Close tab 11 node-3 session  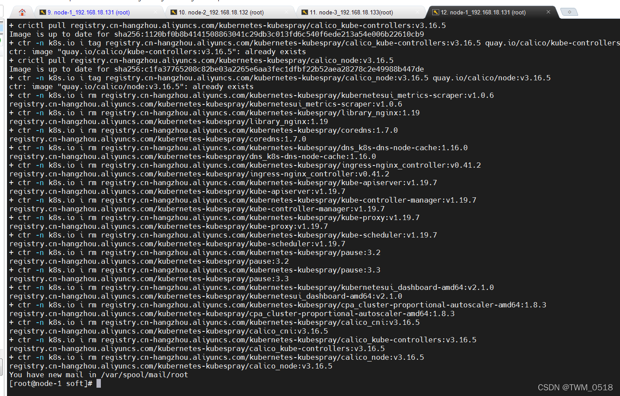click(418, 12)
